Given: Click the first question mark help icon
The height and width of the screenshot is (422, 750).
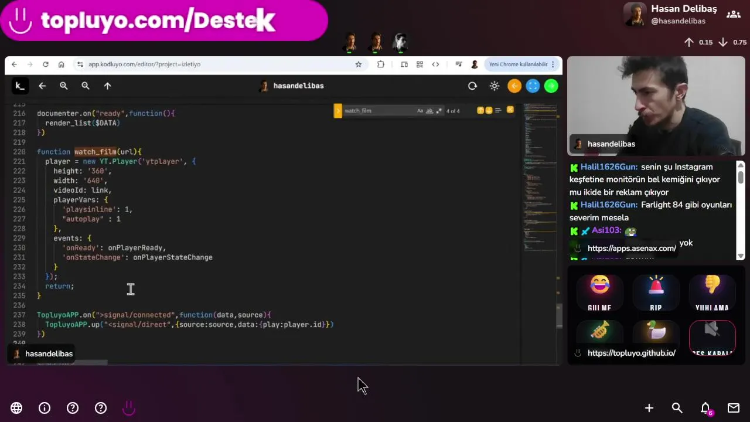Looking at the screenshot, I should [73, 408].
